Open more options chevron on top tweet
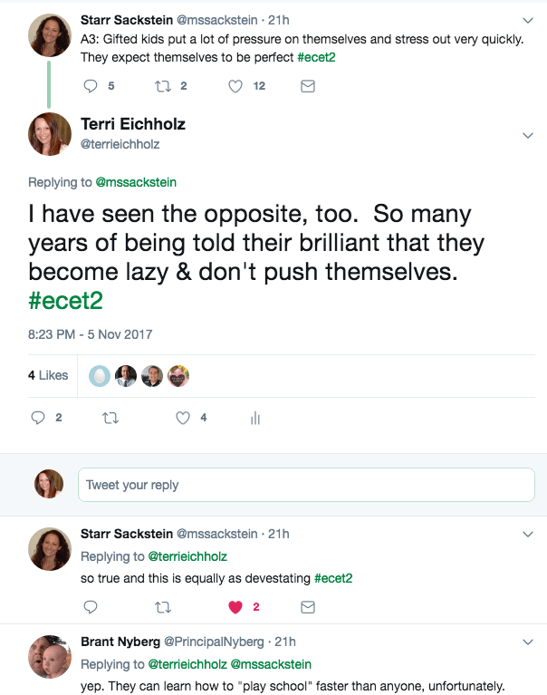The width and height of the screenshot is (547, 695). click(x=529, y=20)
